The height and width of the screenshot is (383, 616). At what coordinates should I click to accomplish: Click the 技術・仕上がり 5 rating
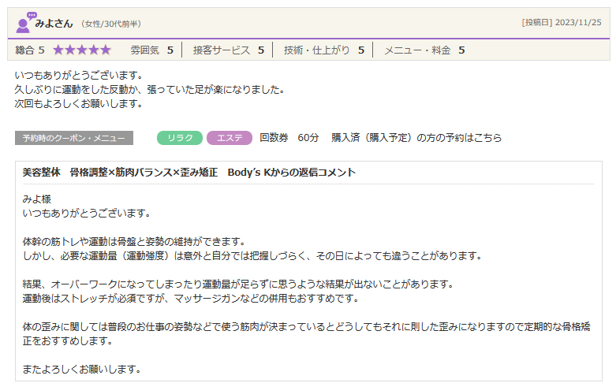pos(323,50)
